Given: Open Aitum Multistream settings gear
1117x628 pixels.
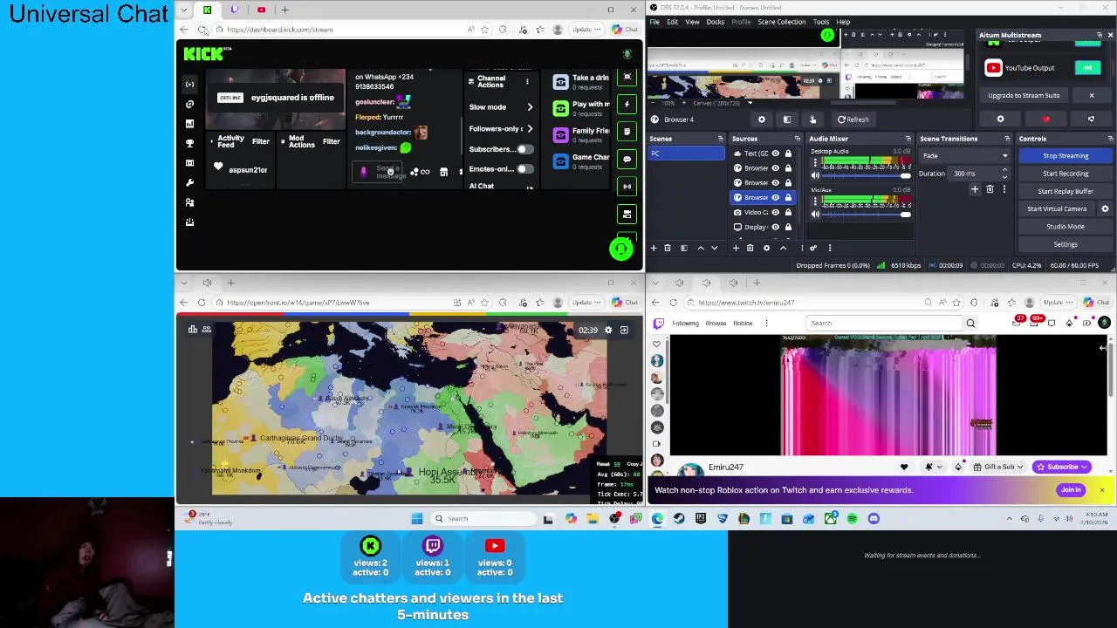Looking at the screenshot, I should coord(1000,119).
